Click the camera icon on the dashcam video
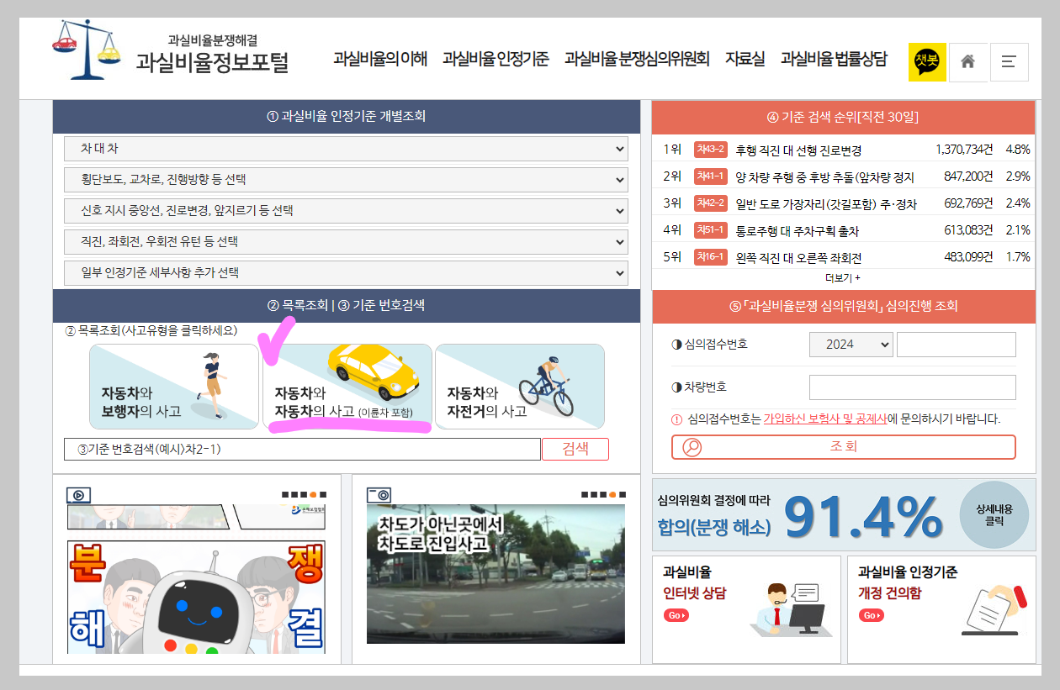1060x690 pixels. [378, 495]
